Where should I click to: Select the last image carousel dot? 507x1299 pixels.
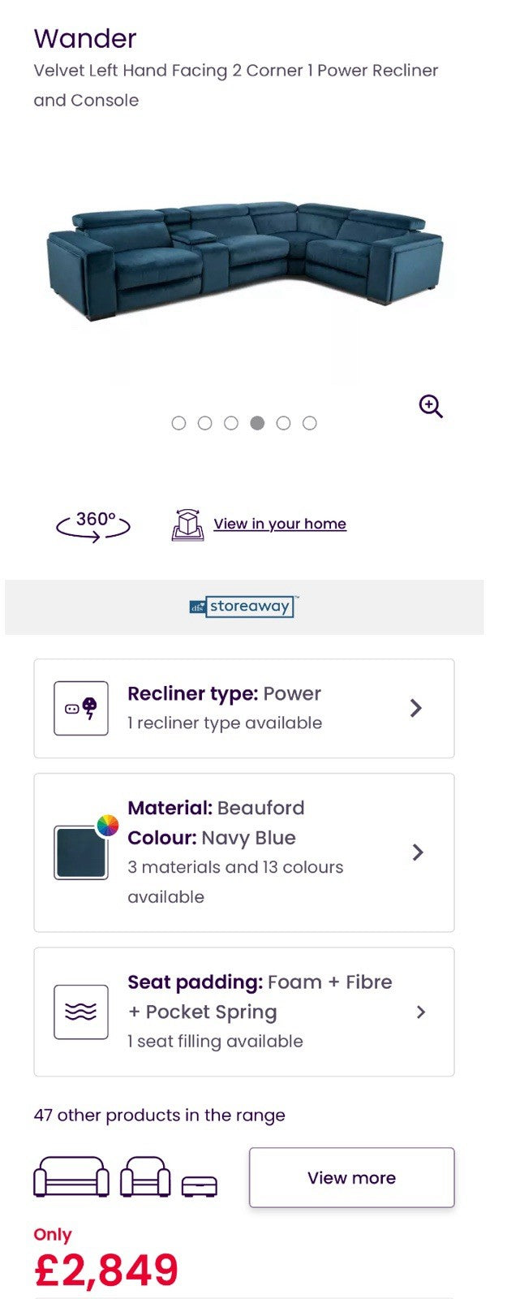[309, 423]
